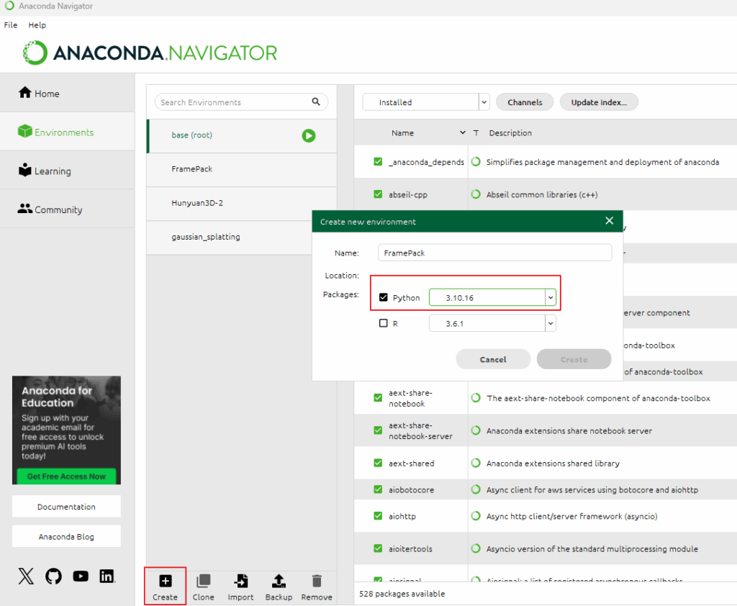737x606 pixels.
Task: Click the Create environment plus icon
Action: 165,581
